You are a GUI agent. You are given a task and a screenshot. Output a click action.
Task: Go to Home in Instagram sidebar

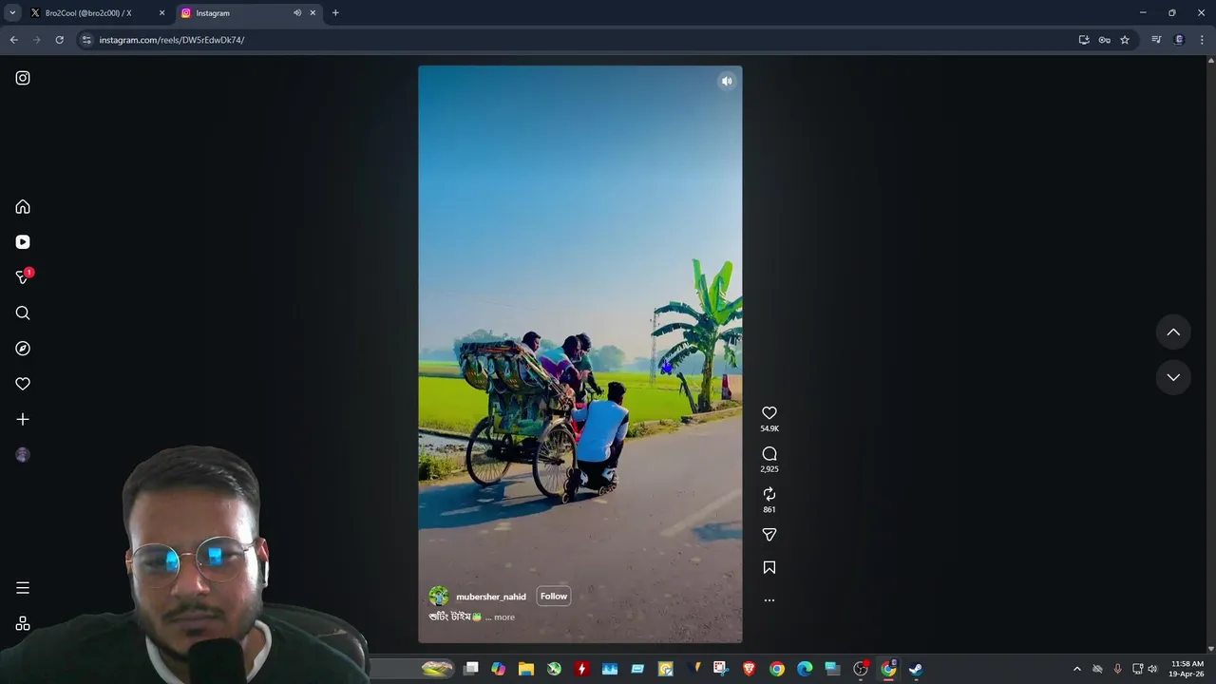point(23,207)
